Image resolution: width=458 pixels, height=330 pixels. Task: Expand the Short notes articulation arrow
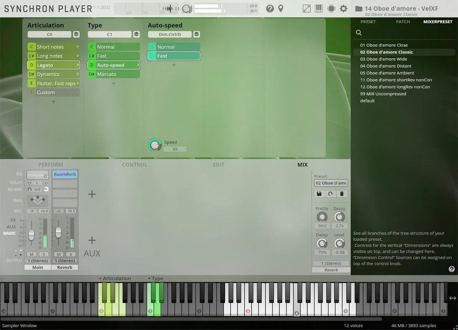click(78, 47)
